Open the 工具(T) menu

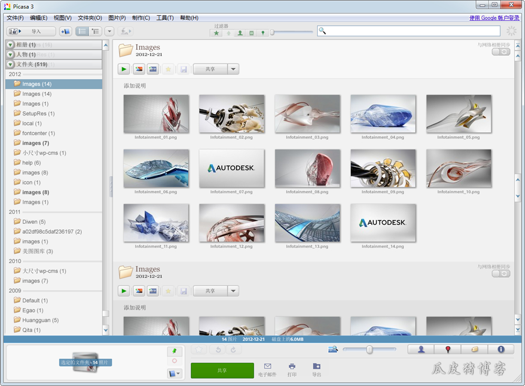coord(164,18)
